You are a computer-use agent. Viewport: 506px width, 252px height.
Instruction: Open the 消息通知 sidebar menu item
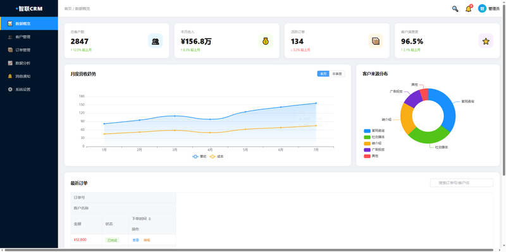tap(29, 76)
